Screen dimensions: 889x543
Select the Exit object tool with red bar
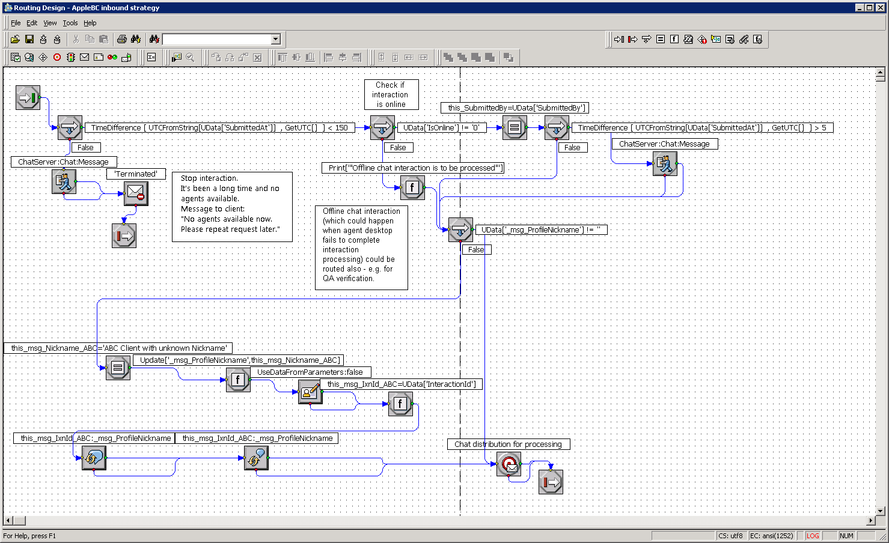pos(632,40)
